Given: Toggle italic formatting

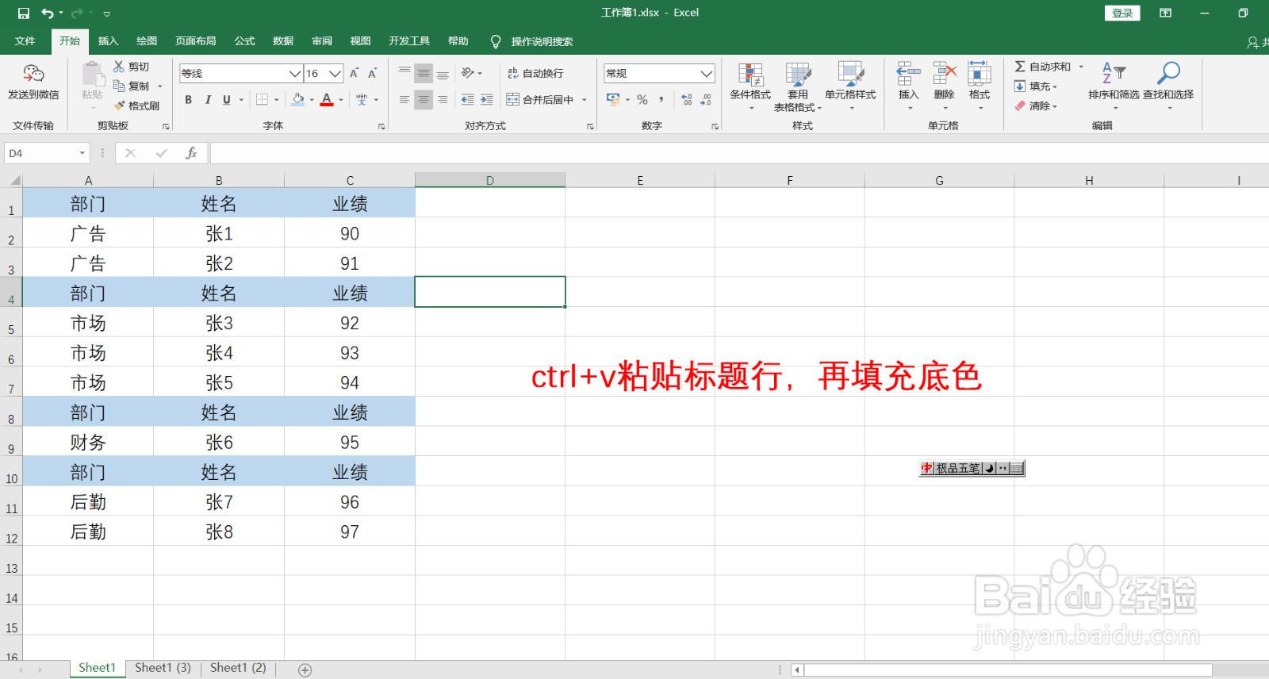Looking at the screenshot, I should [x=208, y=99].
